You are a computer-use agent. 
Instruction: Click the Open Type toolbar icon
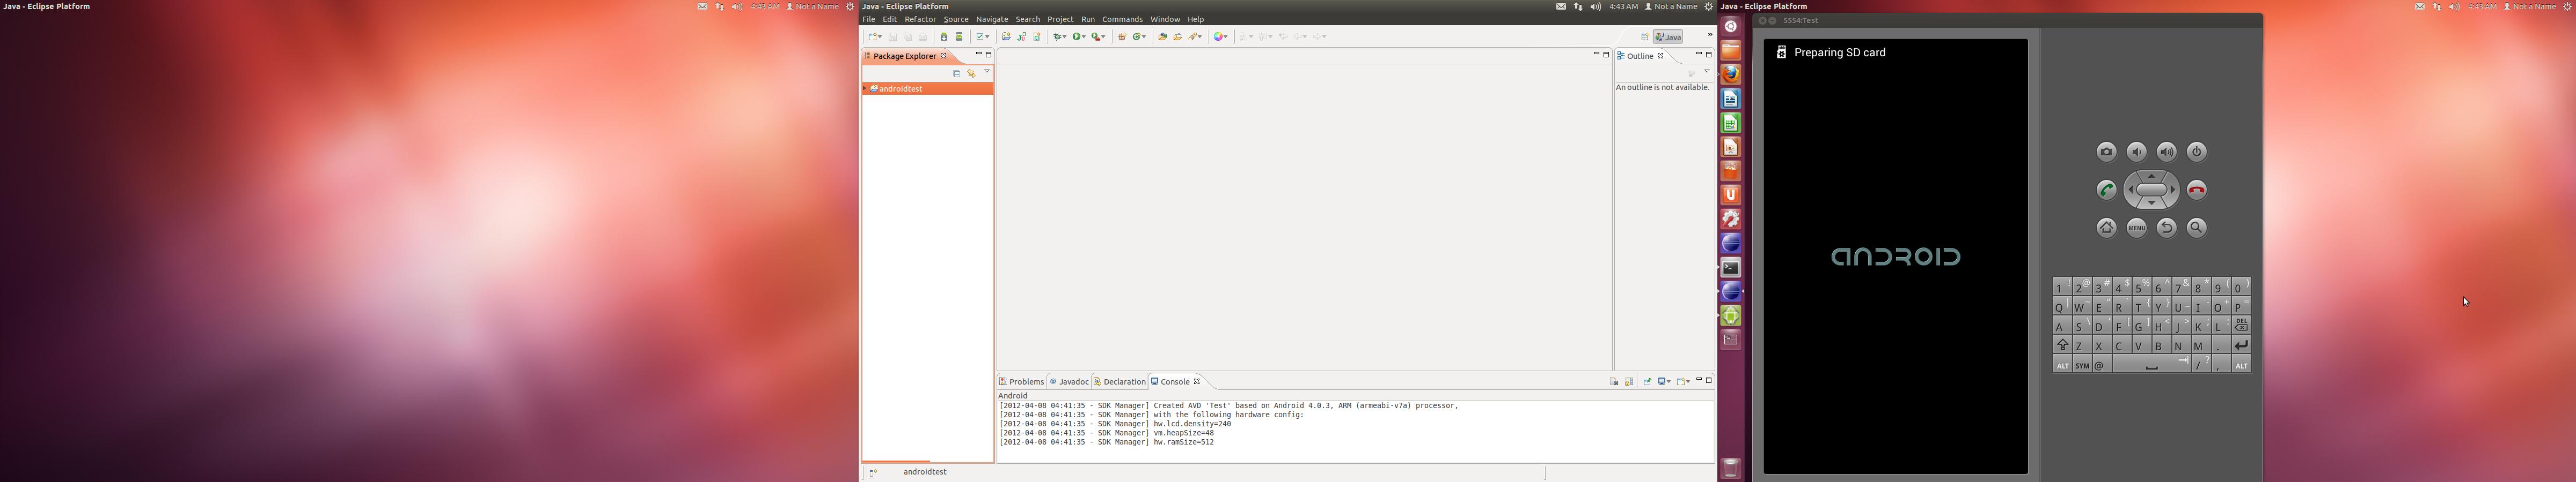point(1162,37)
